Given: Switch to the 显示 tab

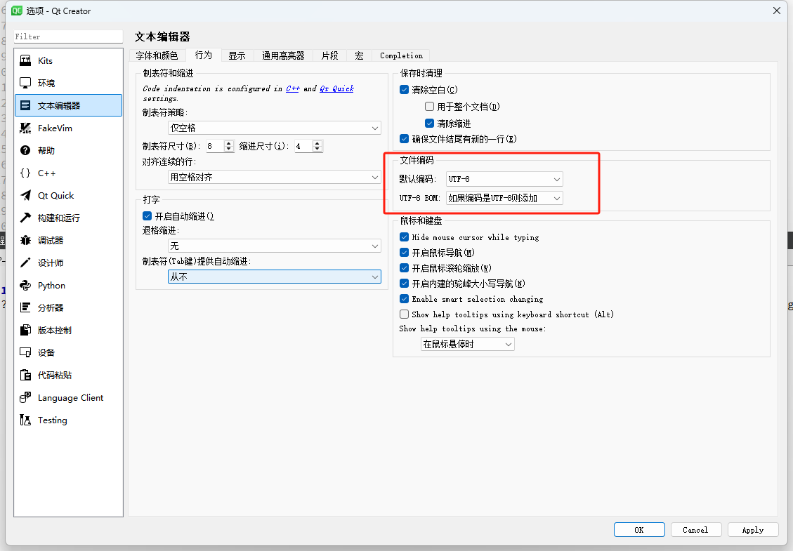Looking at the screenshot, I should pyautogui.click(x=237, y=55).
